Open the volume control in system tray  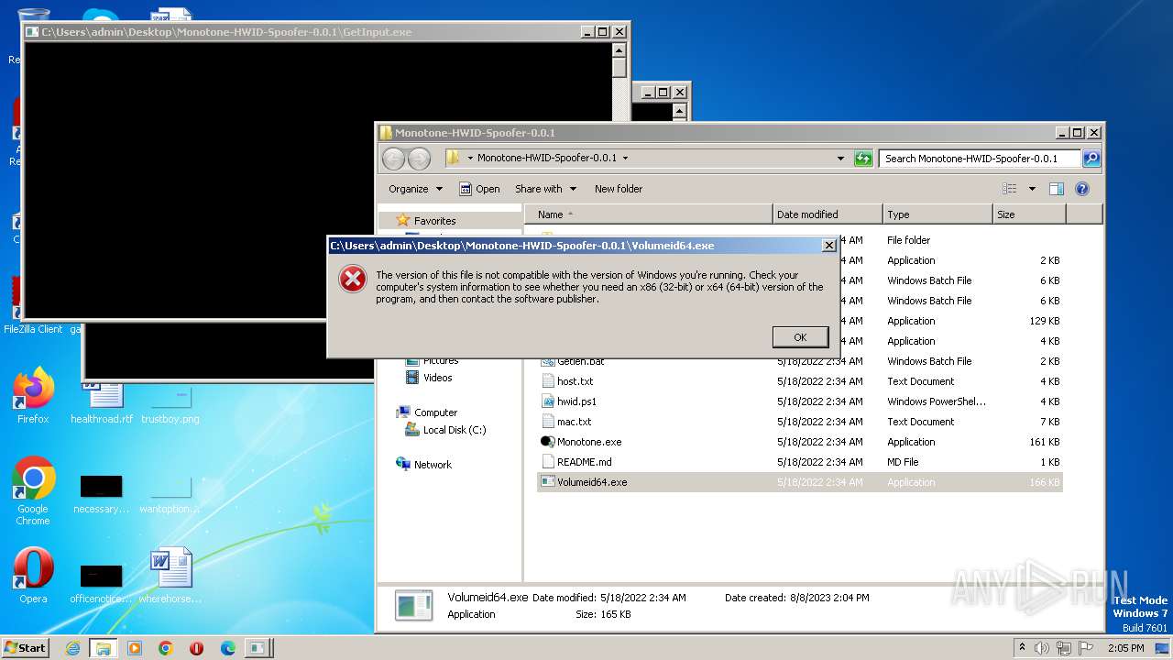(x=1042, y=648)
